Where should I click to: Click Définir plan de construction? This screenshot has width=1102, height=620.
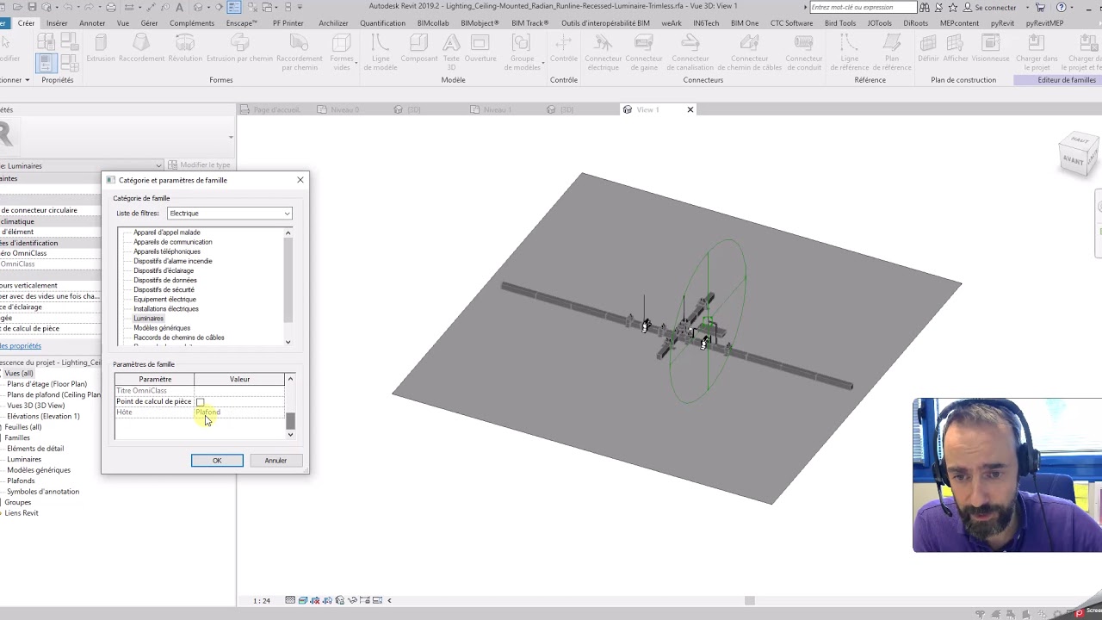point(928,47)
